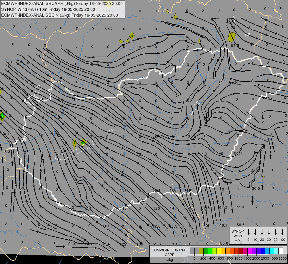Click the 148 value south of the border
The width and height of the screenshot is (288, 264).
point(173,208)
